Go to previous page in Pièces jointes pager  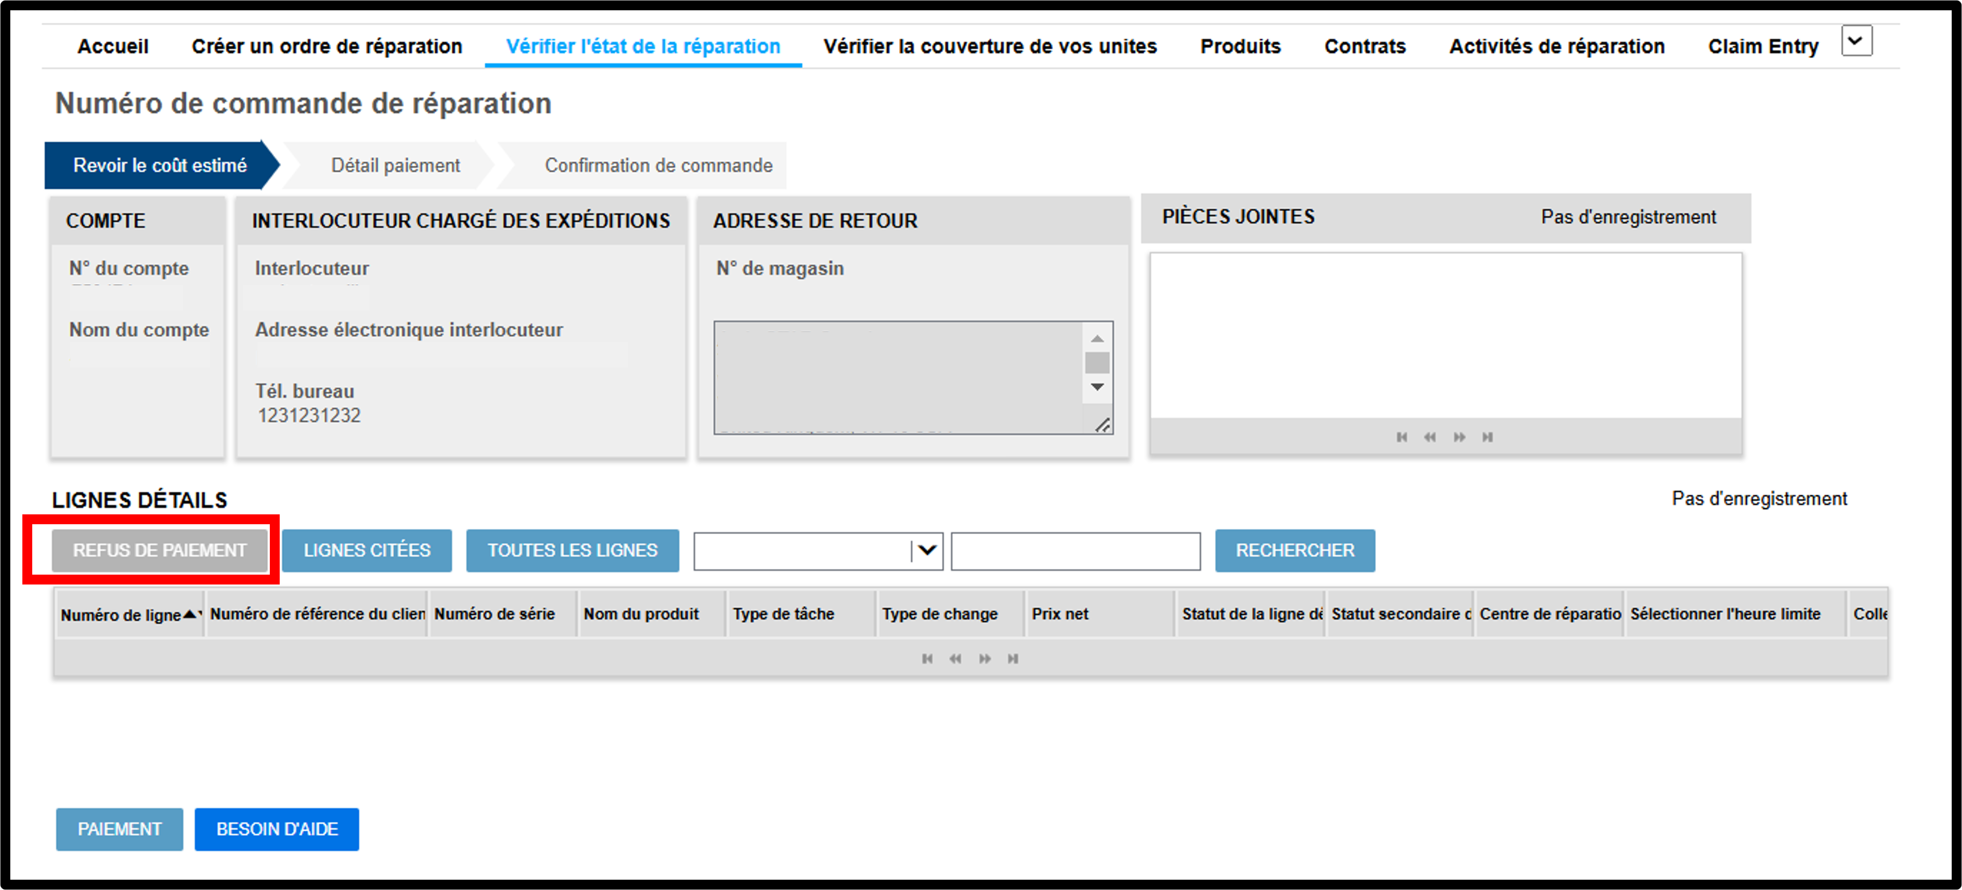point(1430,437)
